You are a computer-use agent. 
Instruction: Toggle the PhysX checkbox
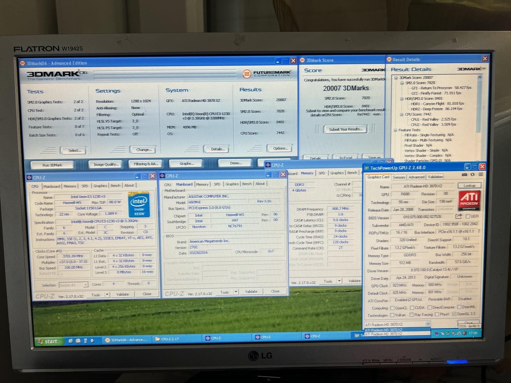click(x=437, y=314)
